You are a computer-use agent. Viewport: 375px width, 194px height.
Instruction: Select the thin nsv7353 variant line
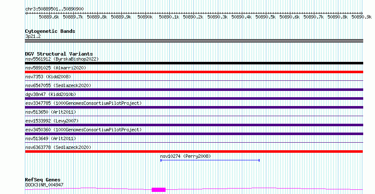pyautogui.click(x=194, y=81)
